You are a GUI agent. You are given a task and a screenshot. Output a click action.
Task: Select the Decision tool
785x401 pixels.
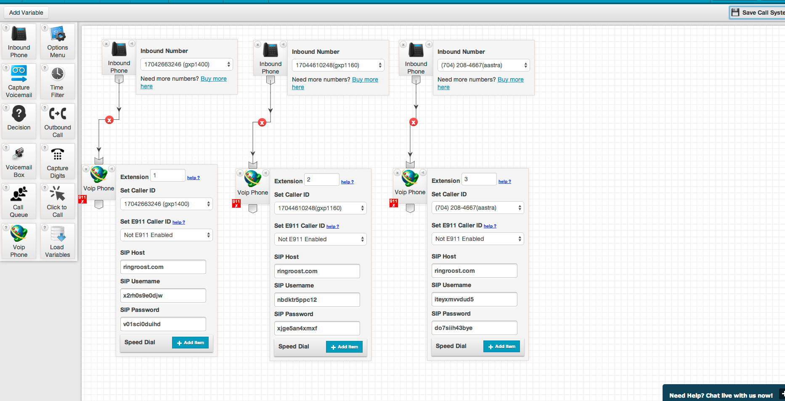pyautogui.click(x=19, y=121)
